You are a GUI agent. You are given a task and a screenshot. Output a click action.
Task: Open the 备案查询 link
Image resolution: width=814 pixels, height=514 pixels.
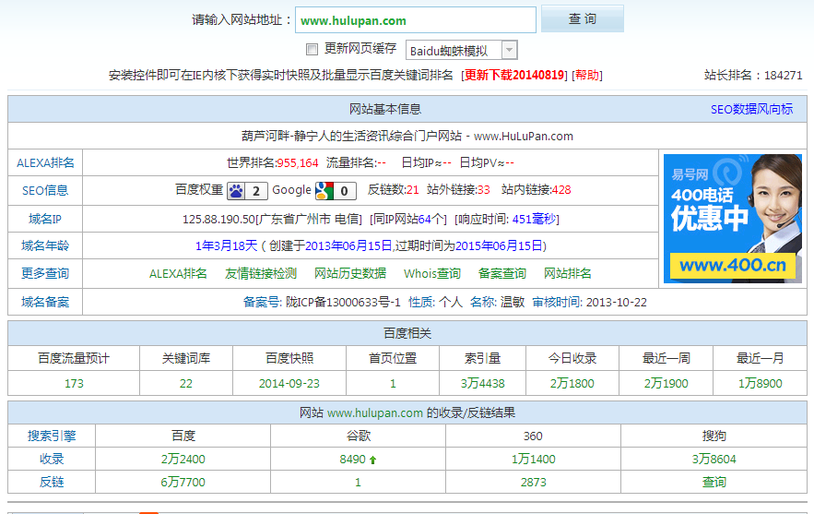point(502,273)
